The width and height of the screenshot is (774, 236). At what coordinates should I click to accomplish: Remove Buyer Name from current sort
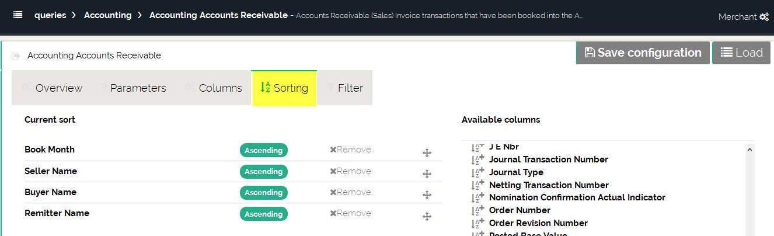[350, 192]
